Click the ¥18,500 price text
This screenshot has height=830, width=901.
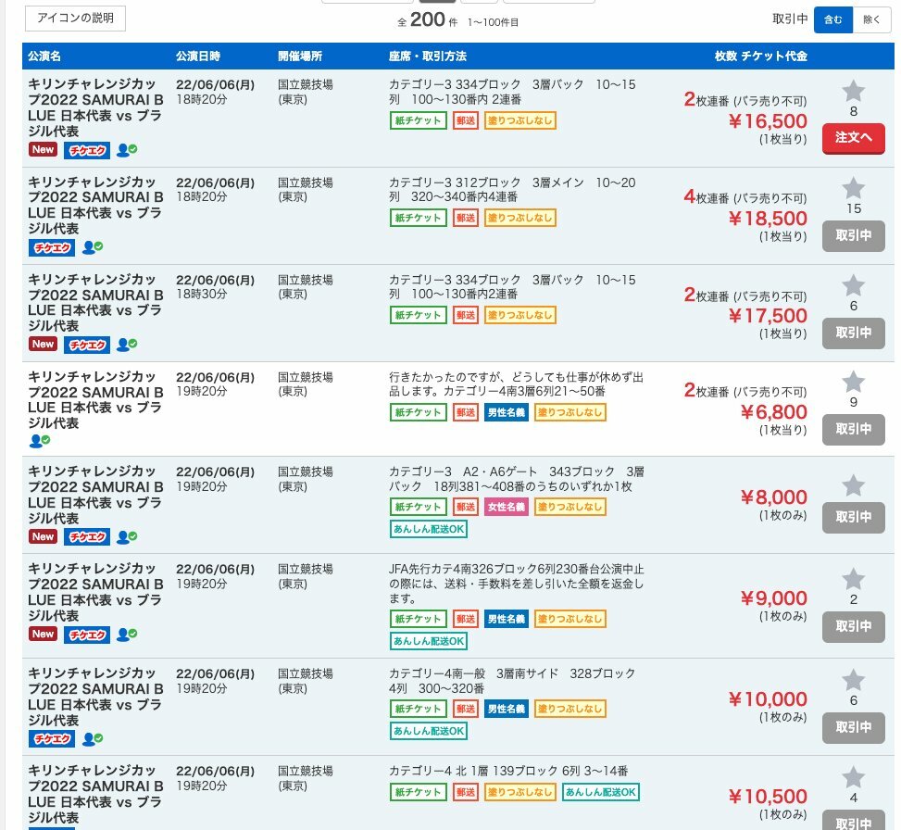[768, 219]
